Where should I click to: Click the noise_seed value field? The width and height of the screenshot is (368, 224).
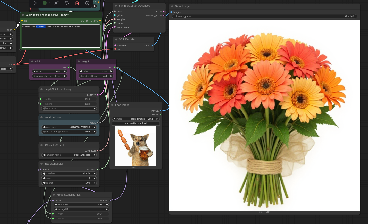(69, 127)
